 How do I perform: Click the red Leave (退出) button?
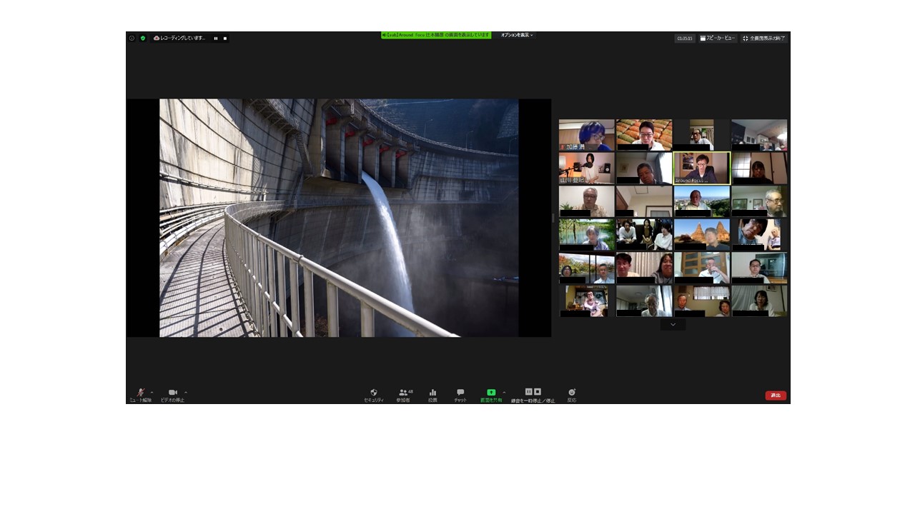click(776, 395)
